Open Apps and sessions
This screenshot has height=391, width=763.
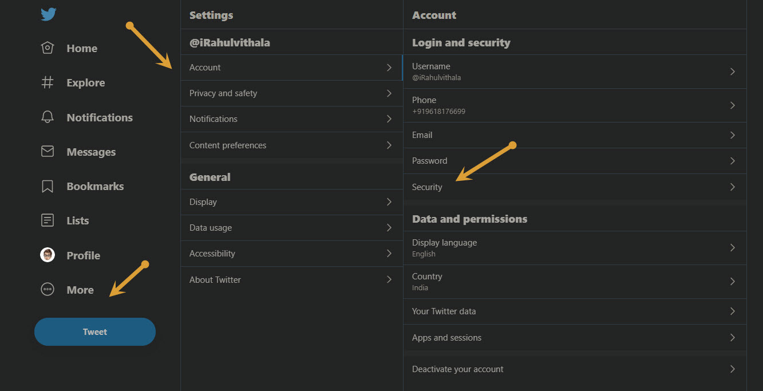point(575,338)
